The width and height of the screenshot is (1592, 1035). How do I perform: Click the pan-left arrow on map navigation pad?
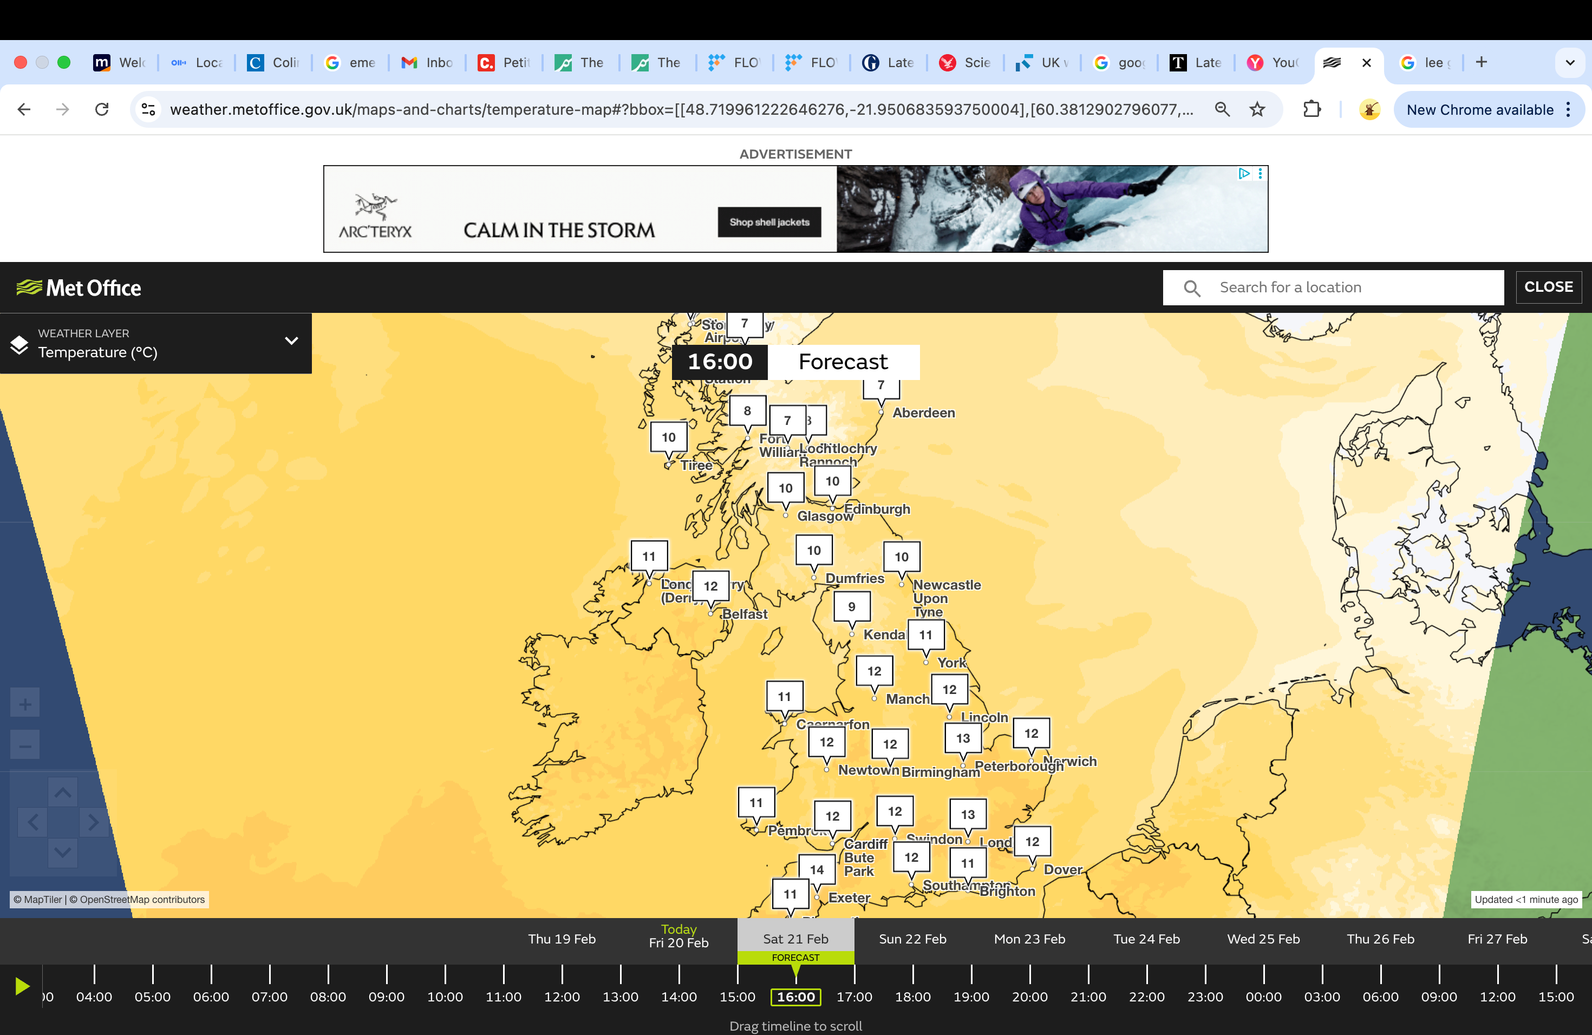tap(32, 822)
